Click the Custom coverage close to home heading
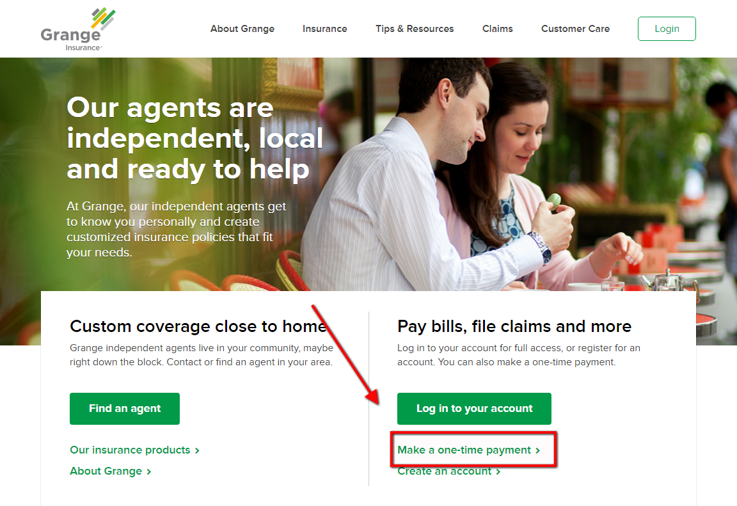 click(x=198, y=326)
